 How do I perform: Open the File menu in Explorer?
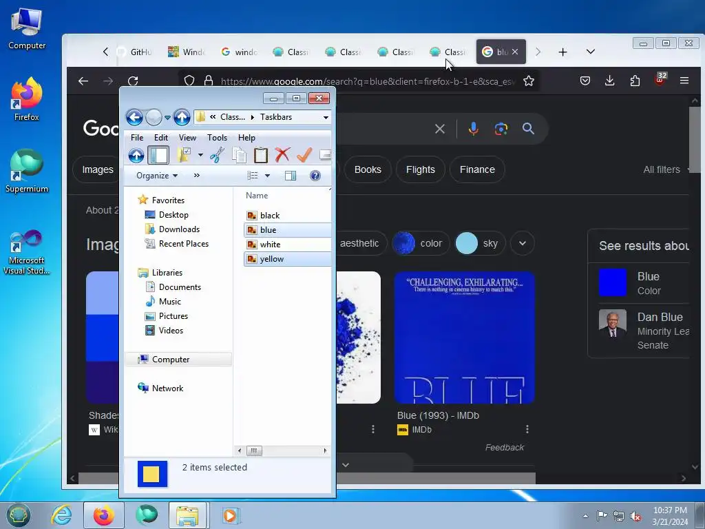(x=137, y=138)
